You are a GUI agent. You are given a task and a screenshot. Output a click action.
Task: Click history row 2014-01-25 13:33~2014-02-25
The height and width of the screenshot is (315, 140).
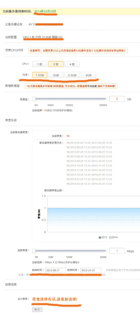[x=89, y=179]
